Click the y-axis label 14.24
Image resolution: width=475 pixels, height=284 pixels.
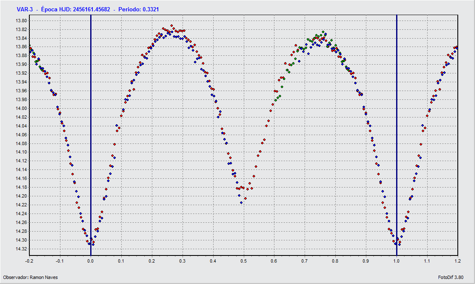(x=21, y=214)
